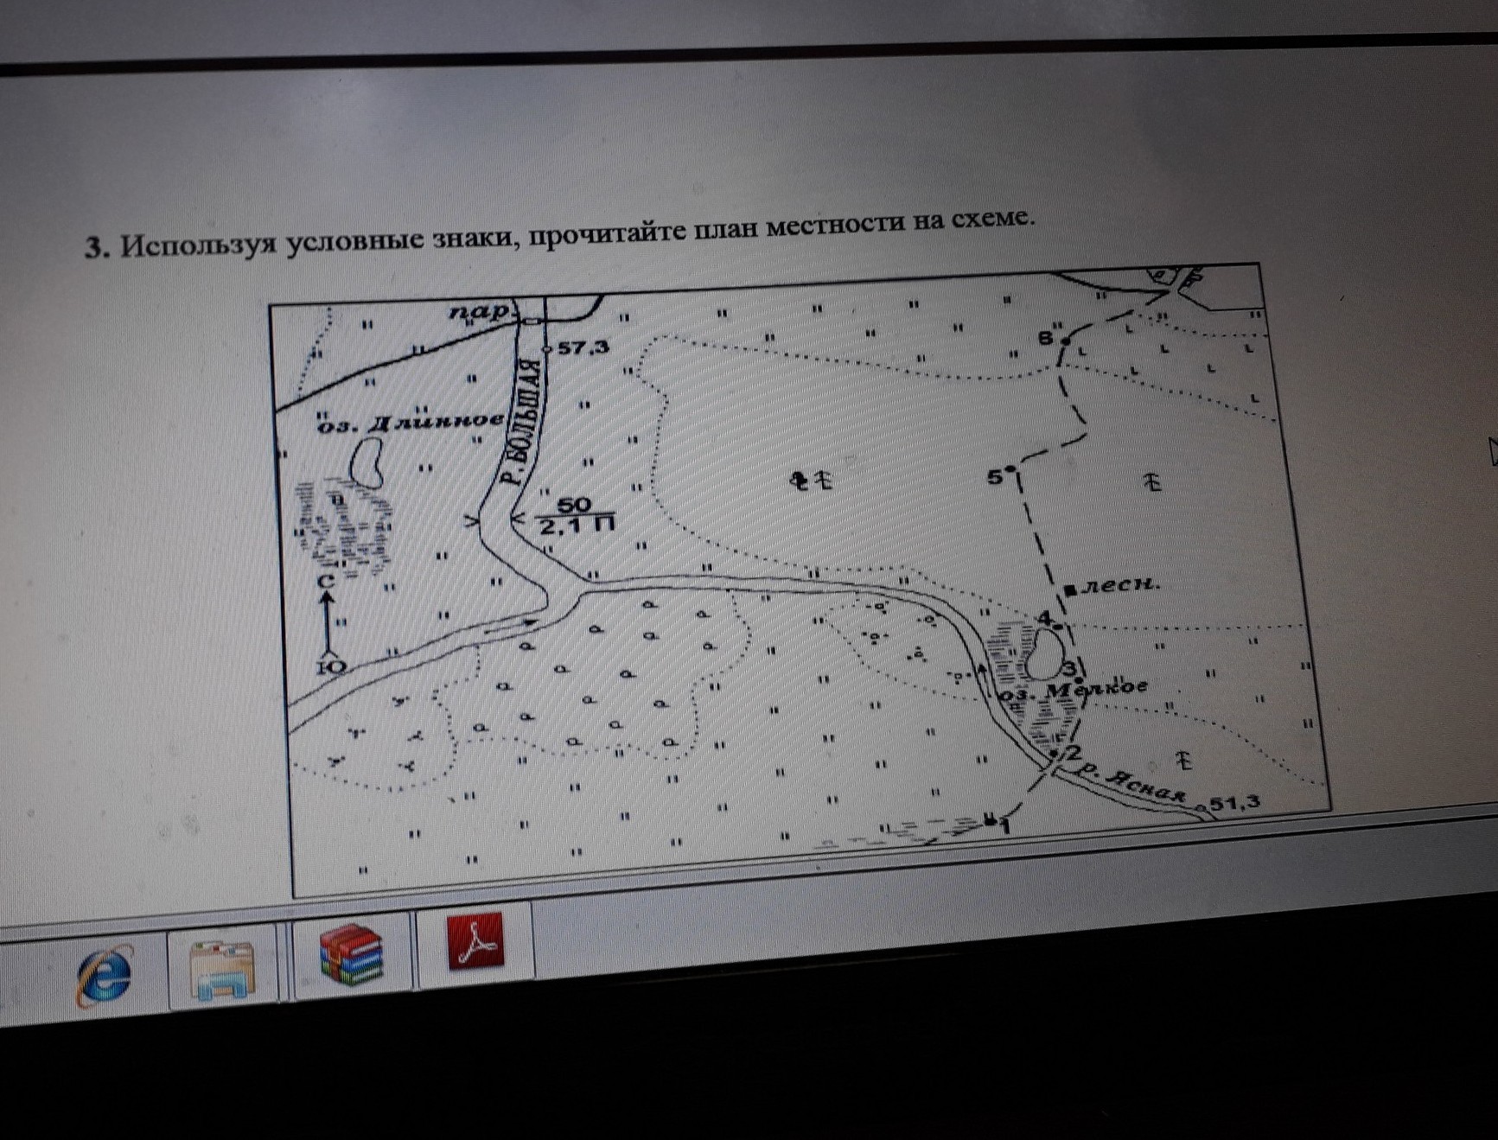
Task: Click route point 8 on the map
Action: pos(1065,341)
